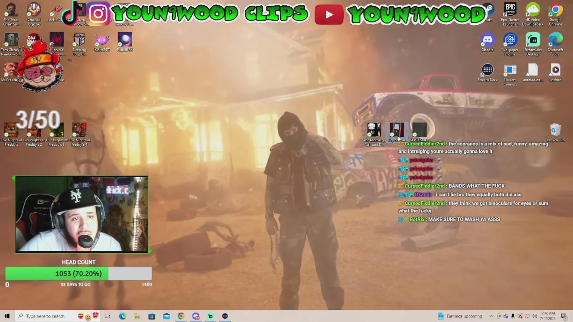573x322 pixels.
Task: Open the Windows Start menu
Action: [x=7, y=316]
